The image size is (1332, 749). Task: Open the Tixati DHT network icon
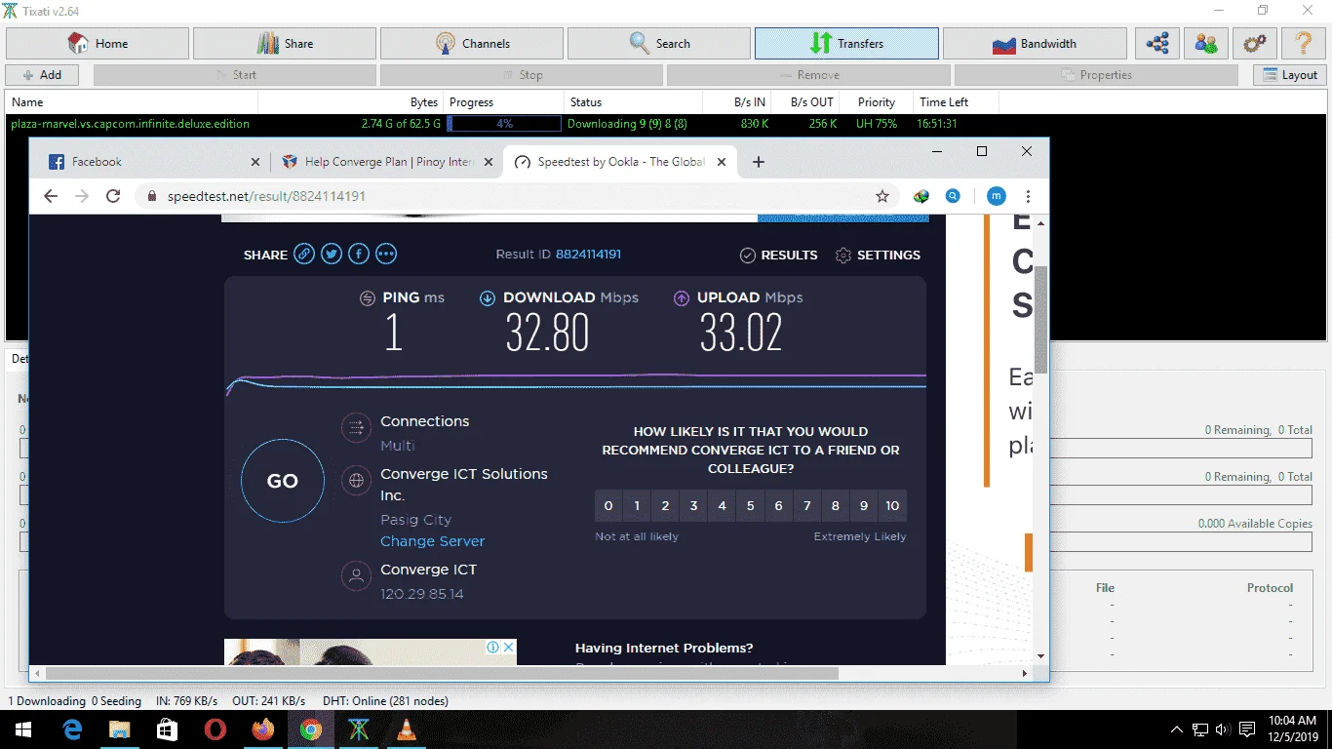1157,44
